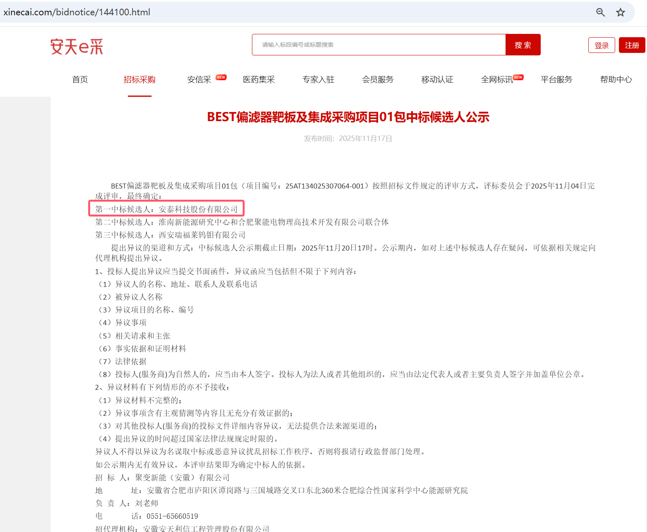The height and width of the screenshot is (532, 647).
Task: Click the line 异议项目的名称、编号
Action: click(146, 310)
